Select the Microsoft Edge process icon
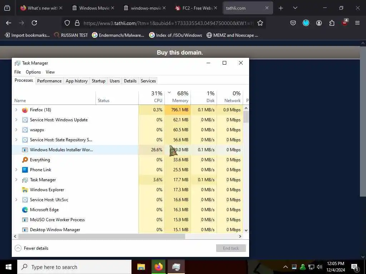The image size is (366, 274). [25, 210]
